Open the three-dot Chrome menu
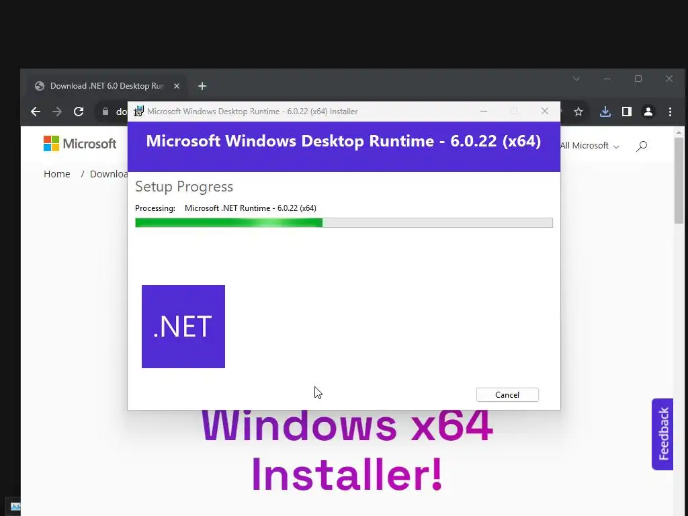 coord(670,112)
